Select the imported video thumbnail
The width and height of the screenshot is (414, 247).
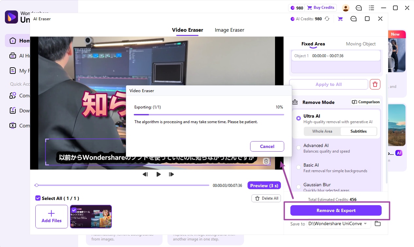(91, 217)
